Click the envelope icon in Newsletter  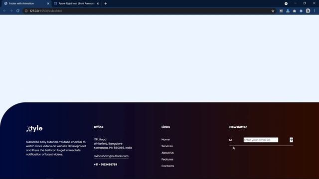point(231,140)
